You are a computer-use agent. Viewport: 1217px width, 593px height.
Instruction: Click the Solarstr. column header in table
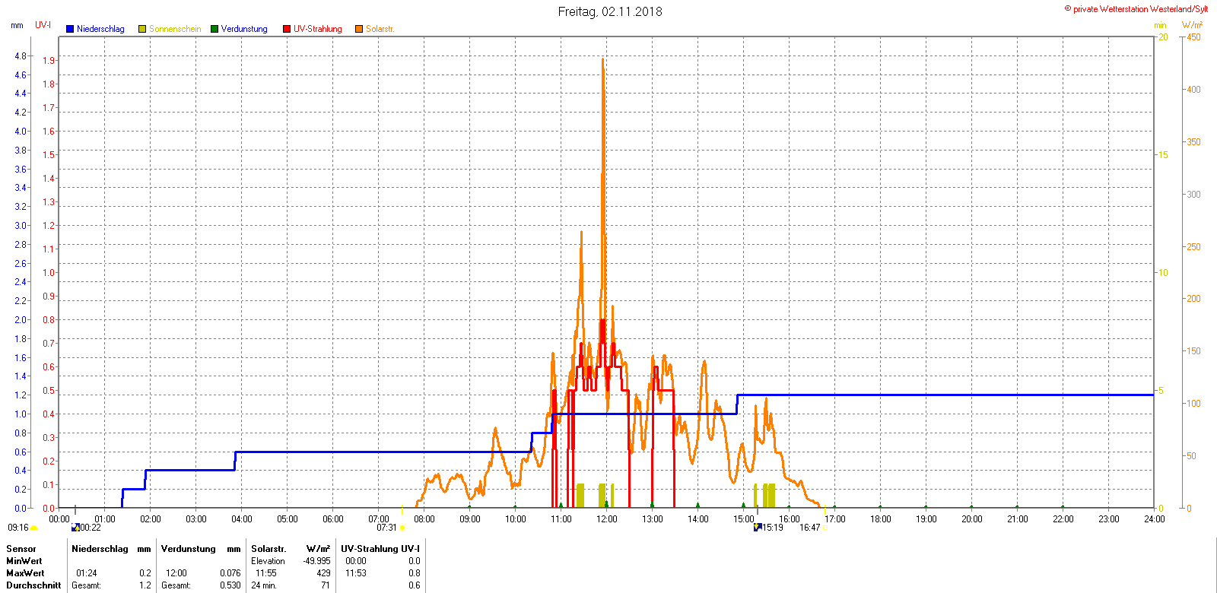pyautogui.click(x=269, y=549)
